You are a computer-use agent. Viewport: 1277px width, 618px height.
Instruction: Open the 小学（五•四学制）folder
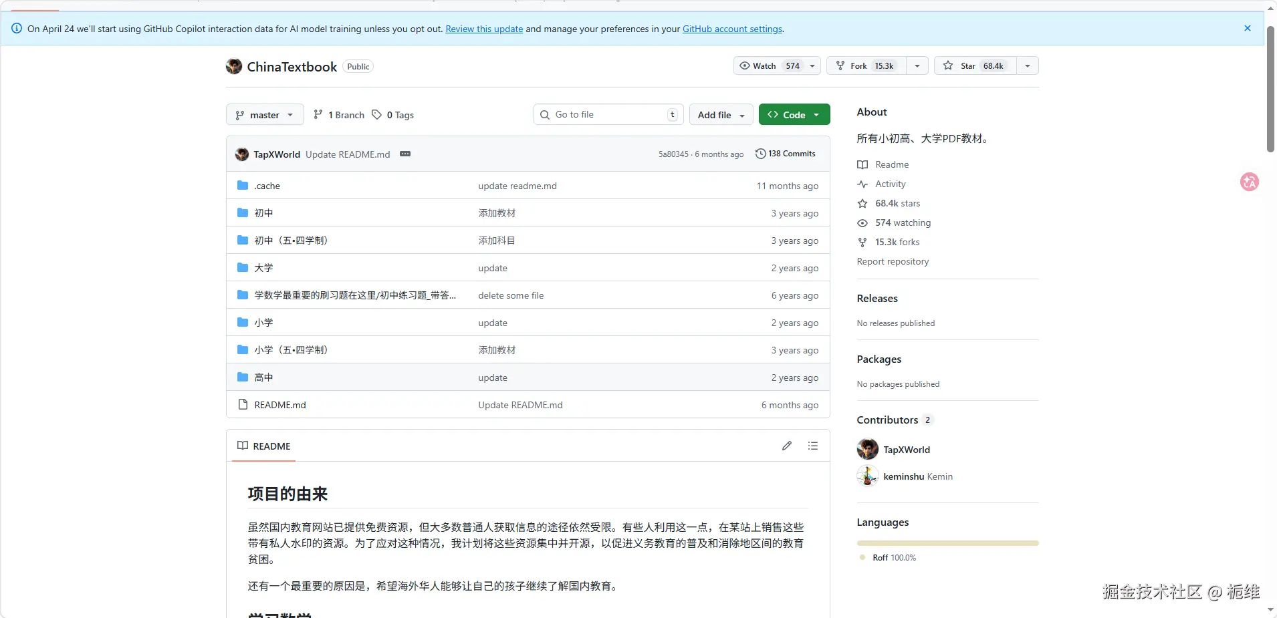292,350
